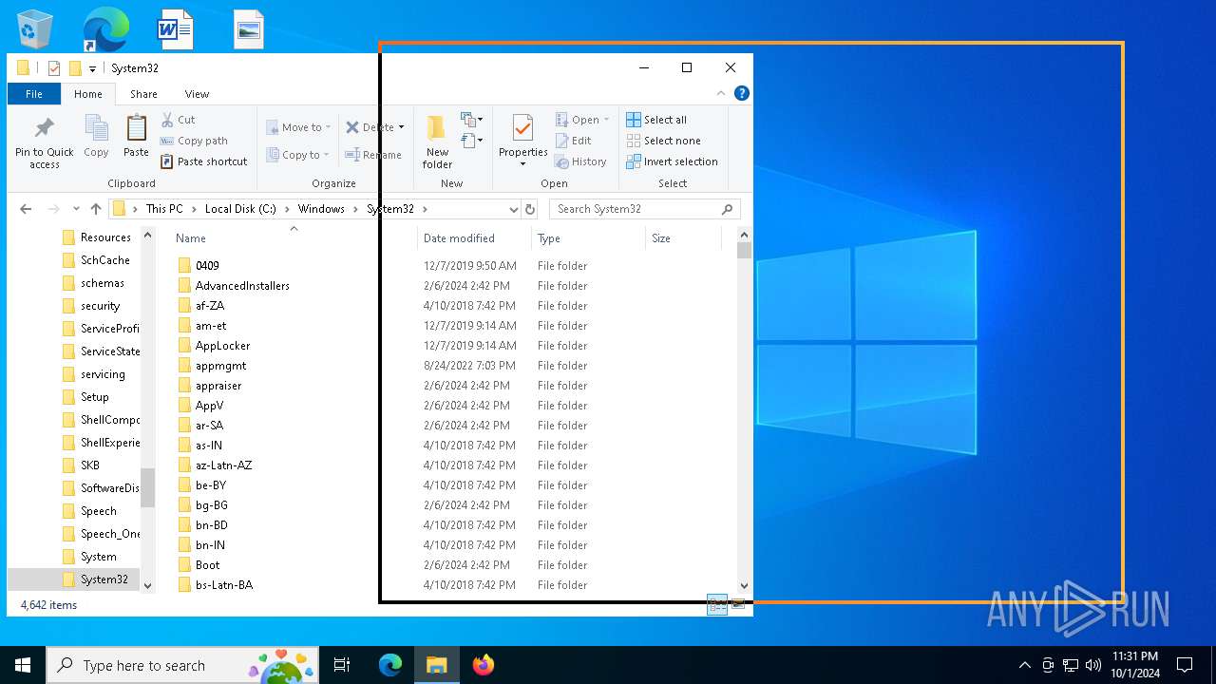Select Speech in navigation pane
The image size is (1216, 684).
pos(98,511)
